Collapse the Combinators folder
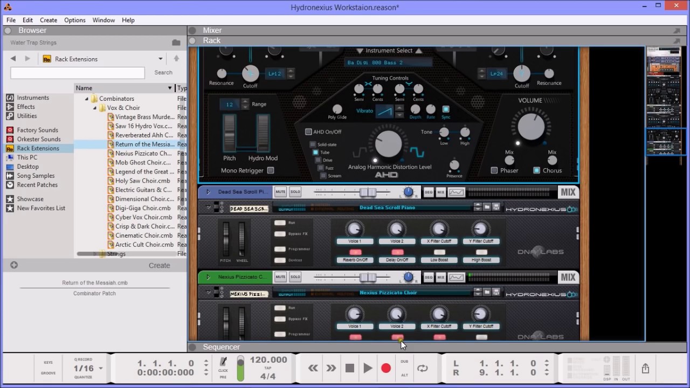The width and height of the screenshot is (690, 388). (87, 99)
